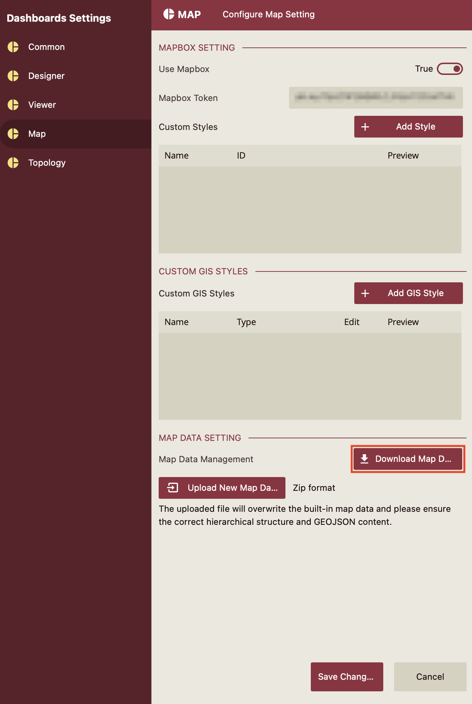
Task: Click the Preview column header in GIS table
Action: click(x=403, y=322)
